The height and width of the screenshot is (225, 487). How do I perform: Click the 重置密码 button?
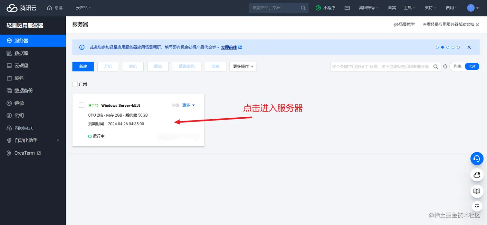pyautogui.click(x=187, y=67)
